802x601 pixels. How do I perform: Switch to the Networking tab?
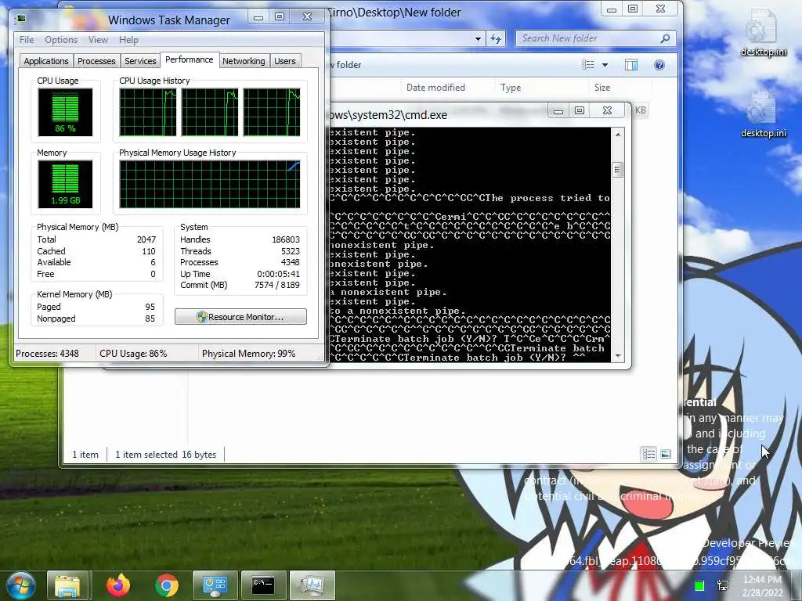pos(244,61)
